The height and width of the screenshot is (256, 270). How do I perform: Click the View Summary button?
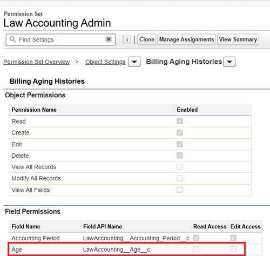click(238, 39)
